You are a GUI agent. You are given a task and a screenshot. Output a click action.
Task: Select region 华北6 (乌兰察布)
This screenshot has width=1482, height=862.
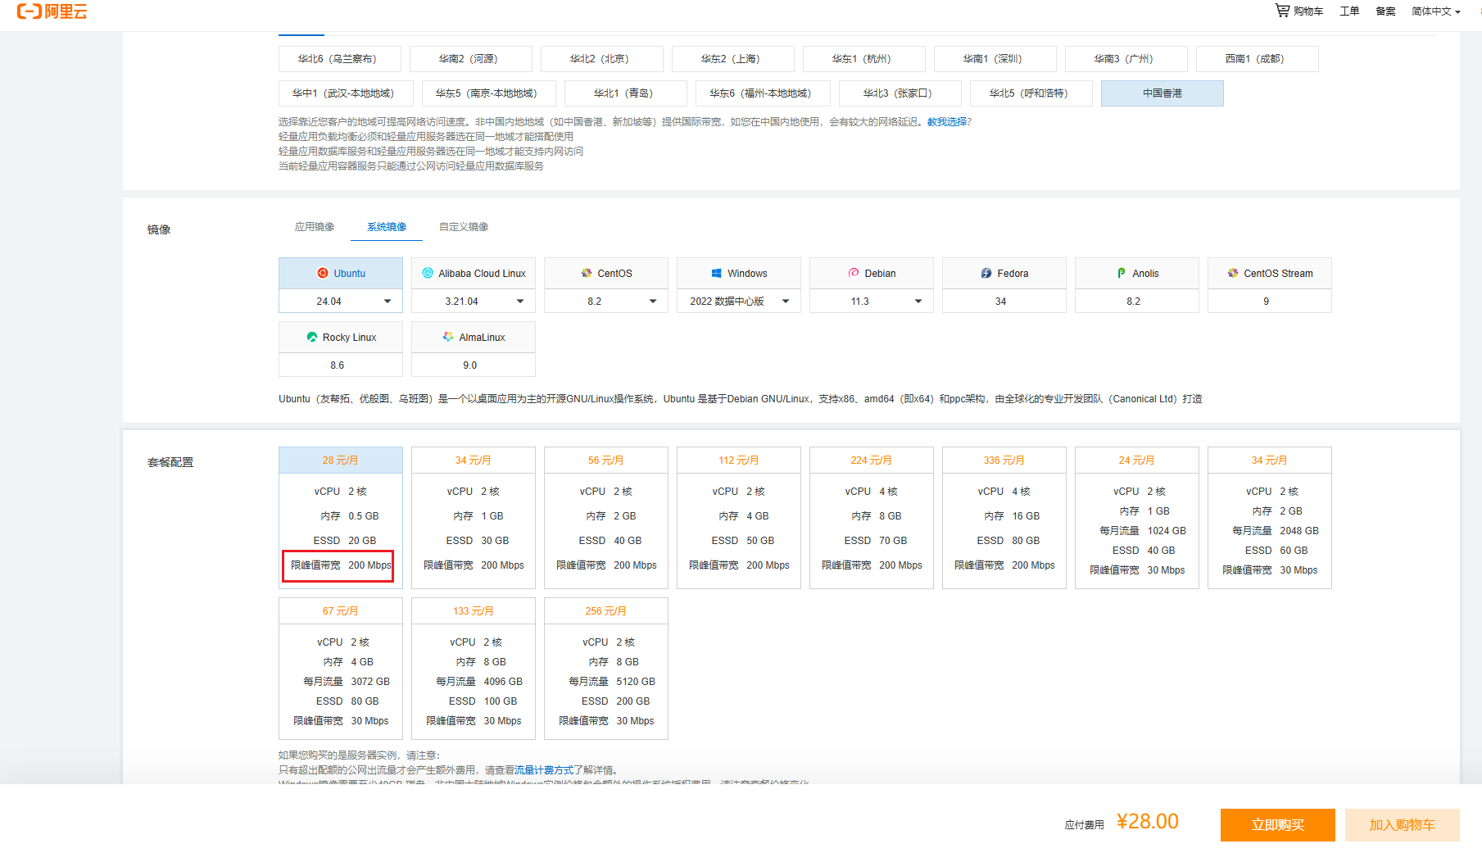(340, 59)
